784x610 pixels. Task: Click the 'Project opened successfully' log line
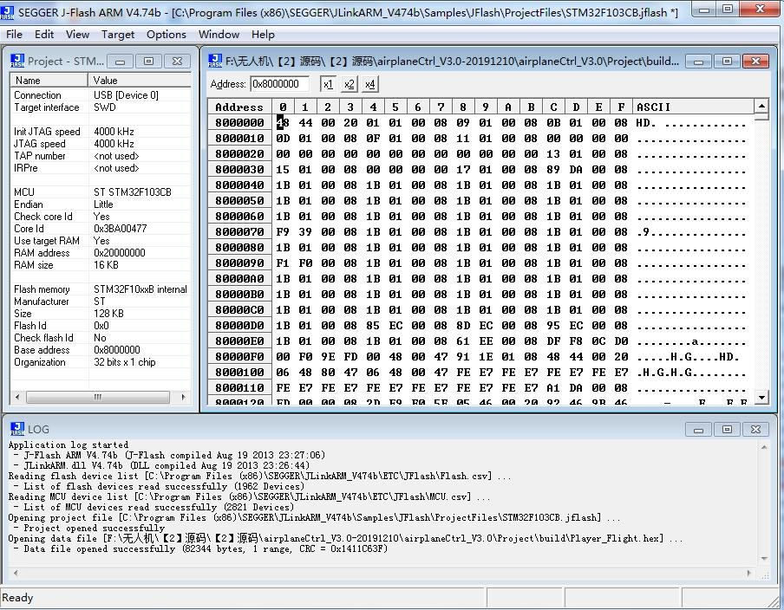[94, 528]
